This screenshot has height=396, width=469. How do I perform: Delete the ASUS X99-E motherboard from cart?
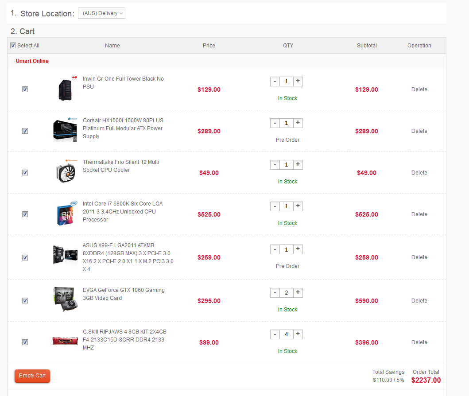click(x=419, y=257)
